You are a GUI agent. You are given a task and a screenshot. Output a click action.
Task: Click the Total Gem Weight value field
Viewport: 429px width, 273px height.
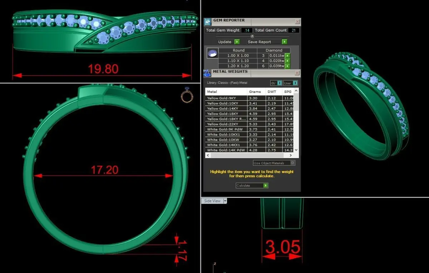tap(247, 30)
